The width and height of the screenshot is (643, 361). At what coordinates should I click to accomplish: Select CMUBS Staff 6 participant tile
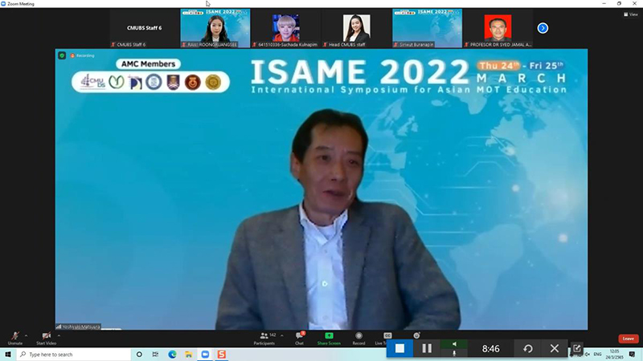point(145,28)
